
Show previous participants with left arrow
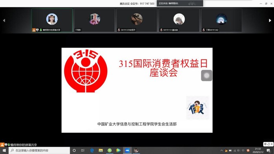pyautogui.click(x=4, y=21)
